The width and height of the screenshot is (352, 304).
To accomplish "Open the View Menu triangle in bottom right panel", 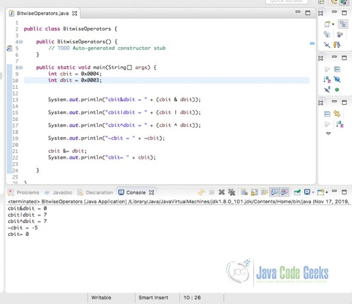I will point(328,133).
